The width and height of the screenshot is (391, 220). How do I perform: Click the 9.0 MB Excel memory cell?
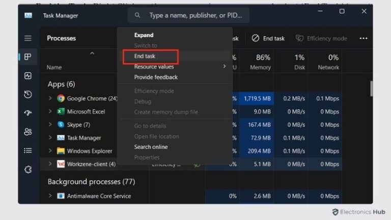(x=257, y=112)
